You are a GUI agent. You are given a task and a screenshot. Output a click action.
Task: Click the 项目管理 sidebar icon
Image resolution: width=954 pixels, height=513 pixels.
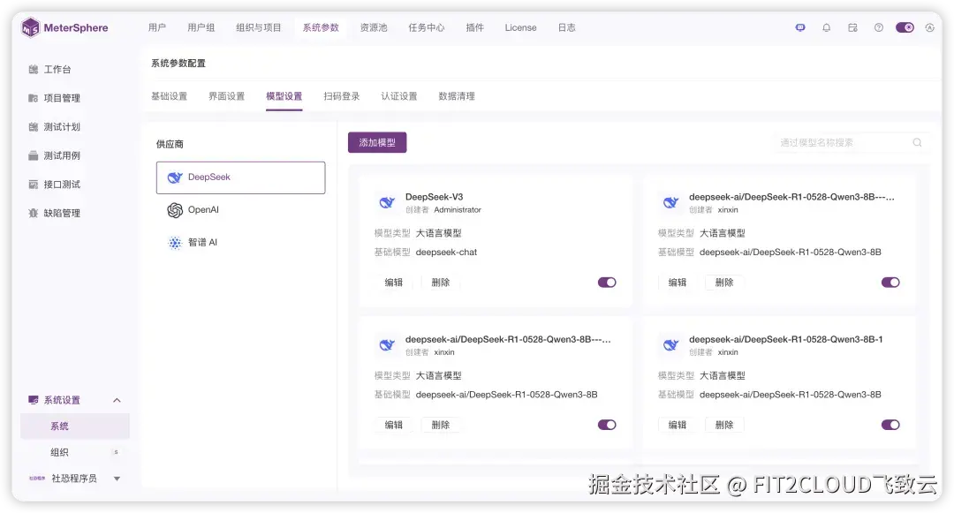34,98
